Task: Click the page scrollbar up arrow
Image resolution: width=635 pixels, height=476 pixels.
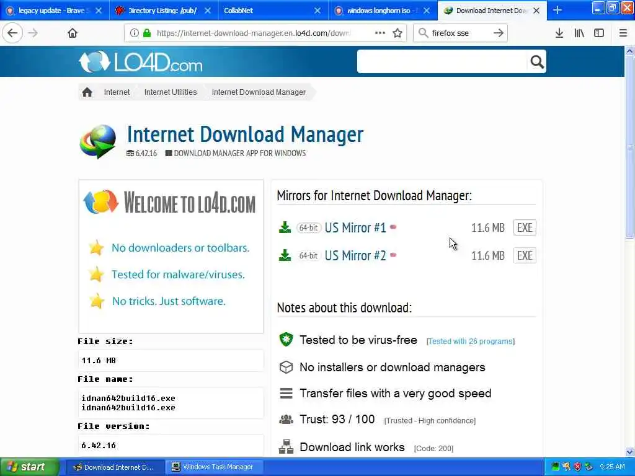Action: tap(630, 51)
